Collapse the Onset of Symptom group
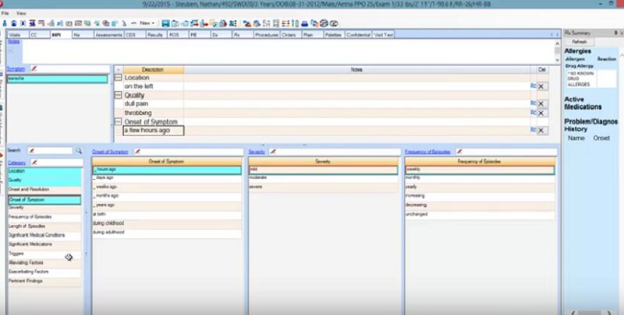This screenshot has height=315, width=624. (x=118, y=122)
